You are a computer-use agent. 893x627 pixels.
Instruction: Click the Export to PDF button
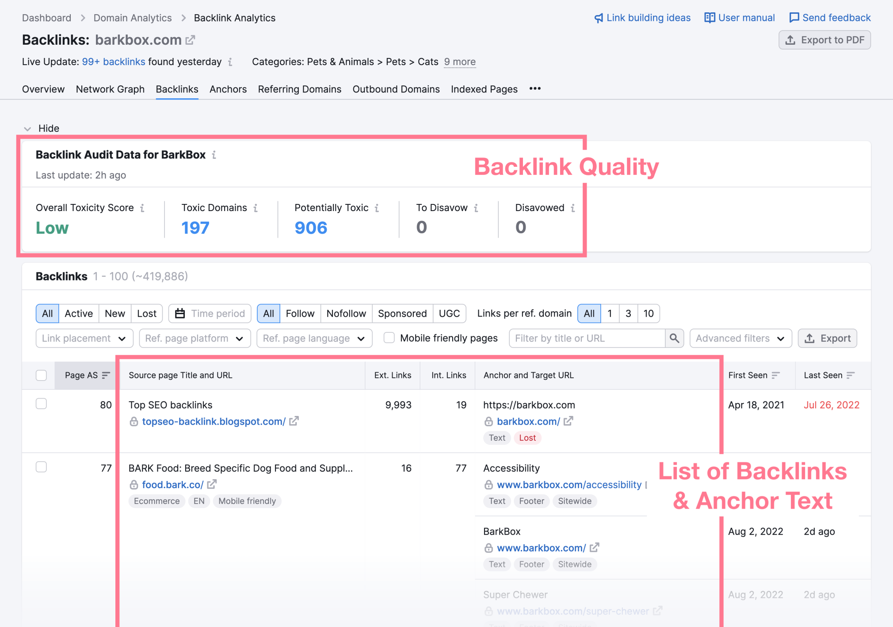point(824,40)
